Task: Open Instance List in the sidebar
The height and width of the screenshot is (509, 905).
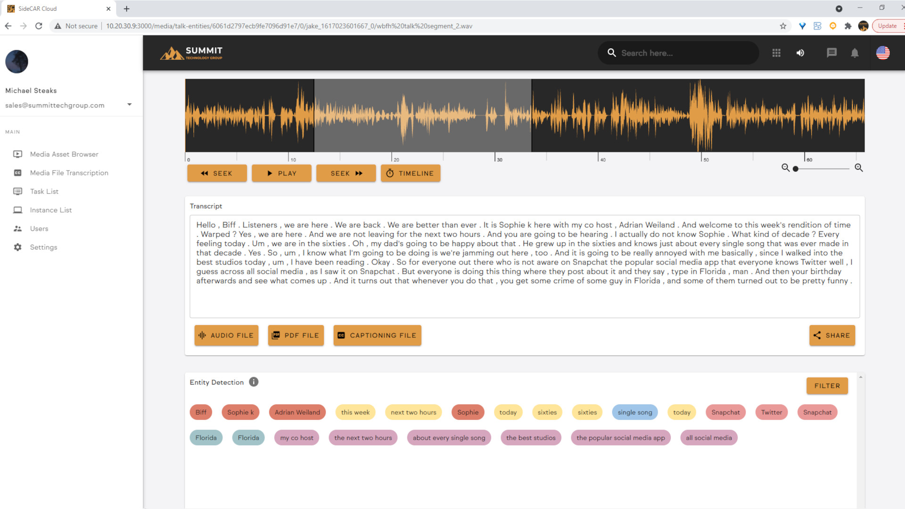Action: (x=50, y=210)
